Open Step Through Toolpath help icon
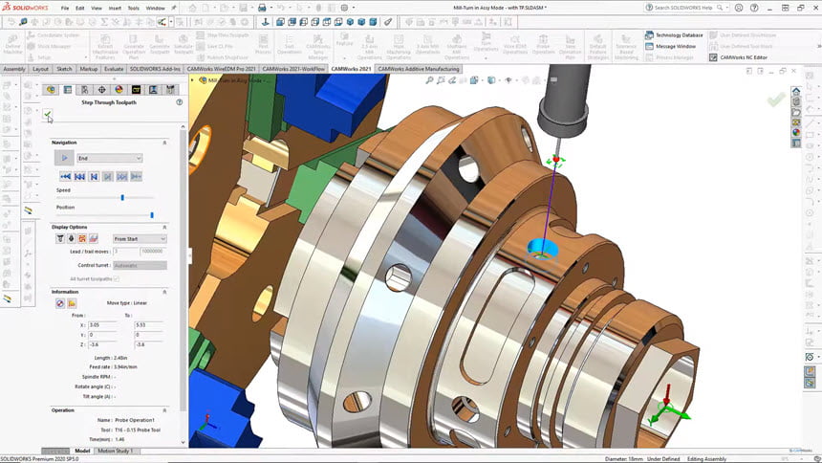 click(180, 102)
